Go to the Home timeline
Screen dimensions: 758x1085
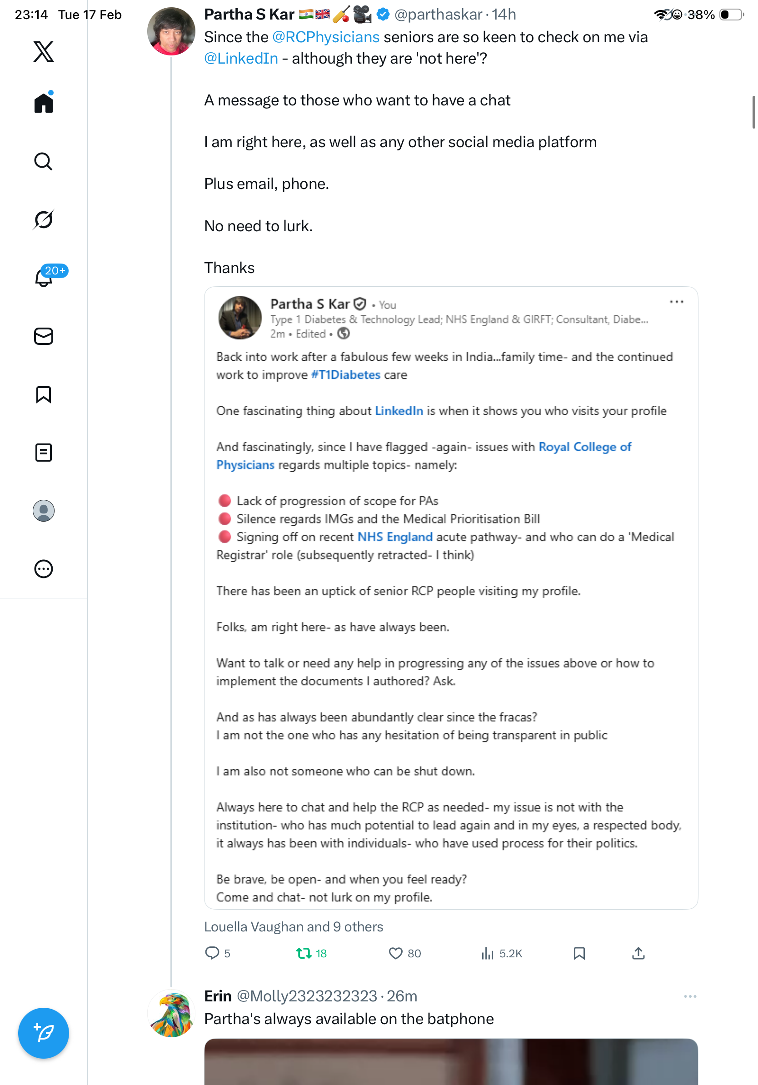pyautogui.click(x=44, y=103)
